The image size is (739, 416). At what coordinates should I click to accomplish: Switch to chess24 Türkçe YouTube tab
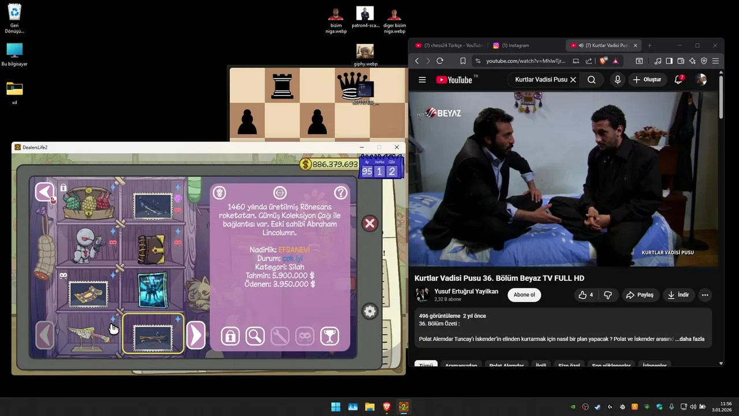click(x=449, y=45)
